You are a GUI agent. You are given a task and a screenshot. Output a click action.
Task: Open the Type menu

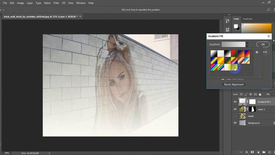pyautogui.click(x=38, y=3)
